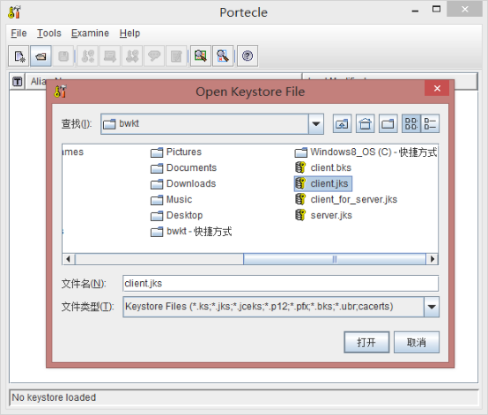Click the New Keystore toolbar icon
This screenshot has width=488, height=415.
coord(19,56)
